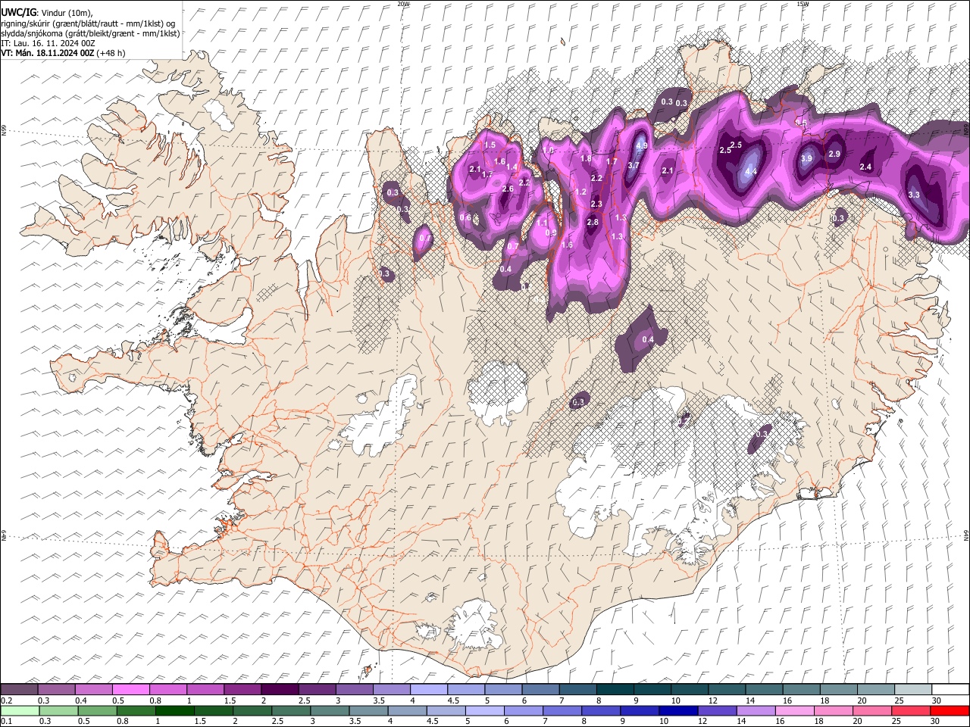The height and width of the screenshot is (727, 970).
Task: Click the darkest purple 2–2.5 swatch in top legend row
Action: 280,689
